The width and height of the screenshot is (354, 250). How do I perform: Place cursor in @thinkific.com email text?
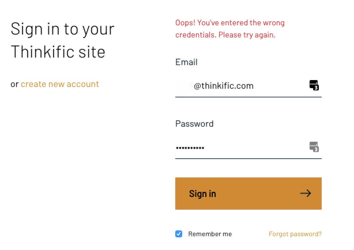pos(224,86)
